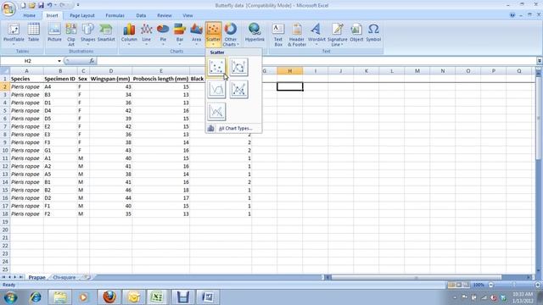Choose Scatter with Smooth Lines

click(216, 89)
